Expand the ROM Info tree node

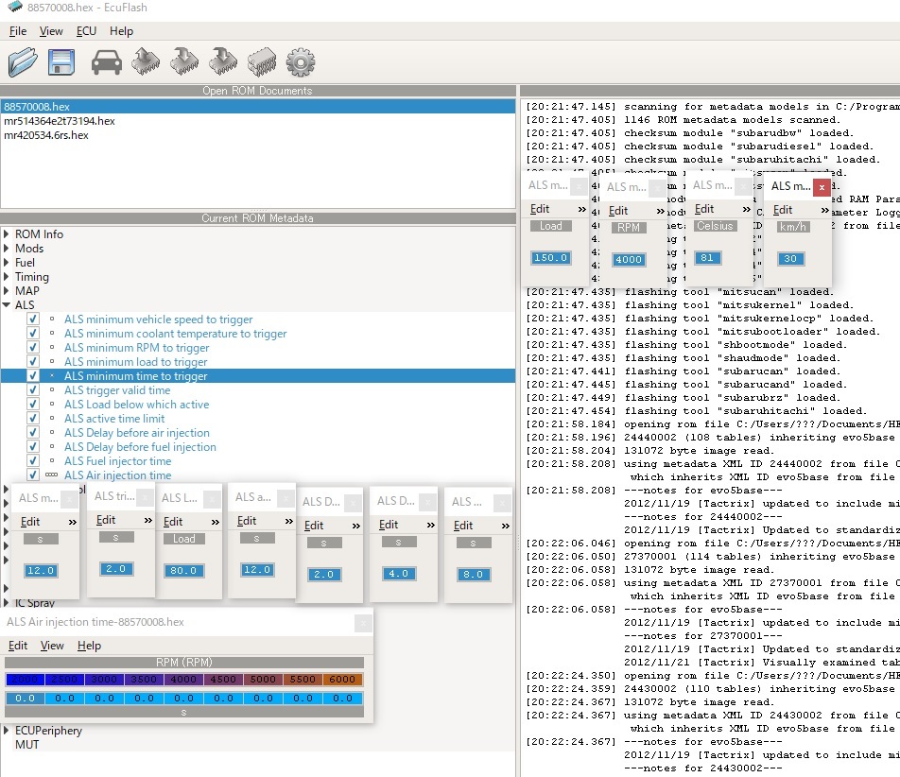coord(7,234)
